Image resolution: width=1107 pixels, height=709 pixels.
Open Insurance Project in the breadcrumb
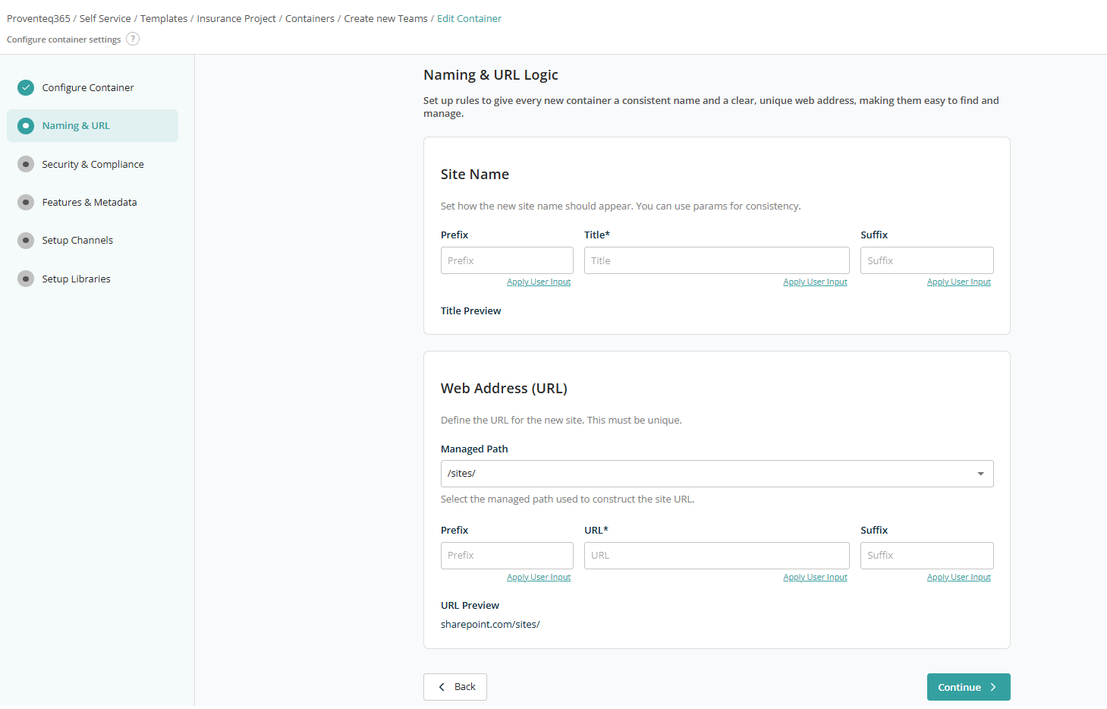pyautogui.click(x=237, y=18)
